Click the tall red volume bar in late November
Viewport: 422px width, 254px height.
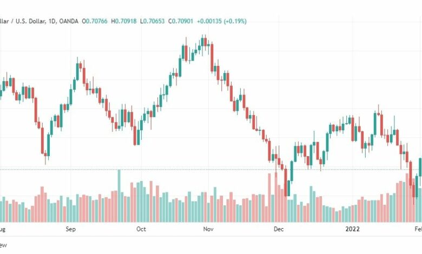[269, 198]
